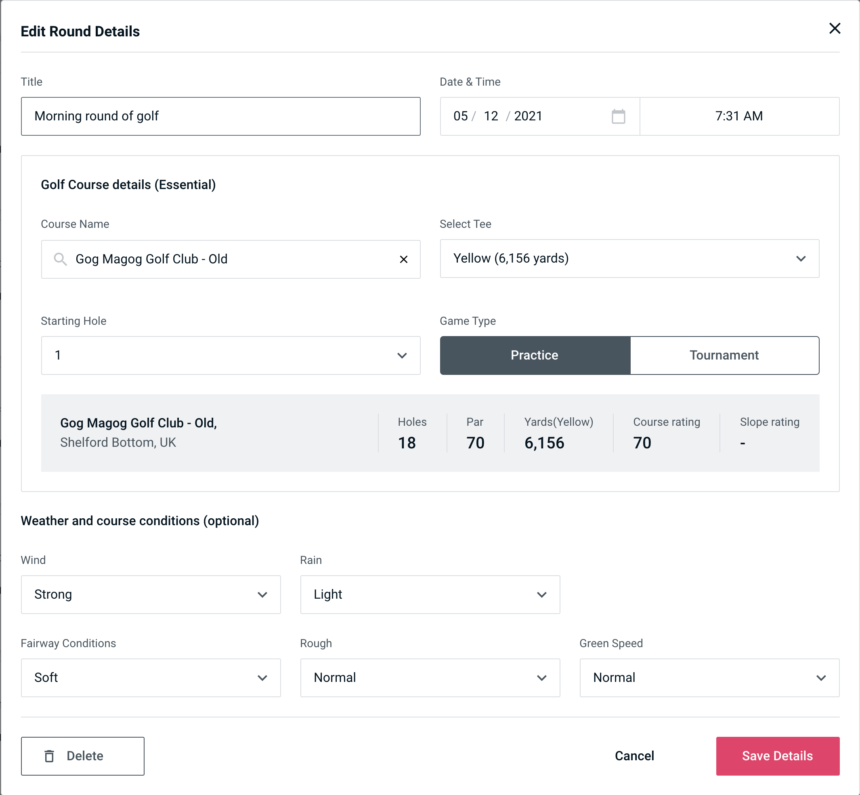Viewport: 860px width, 795px height.
Task: Toggle Game Type to Practice
Action: [x=534, y=355]
